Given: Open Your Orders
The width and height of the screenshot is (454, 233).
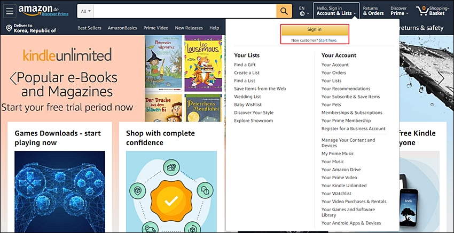Looking at the screenshot, I should pos(333,73).
